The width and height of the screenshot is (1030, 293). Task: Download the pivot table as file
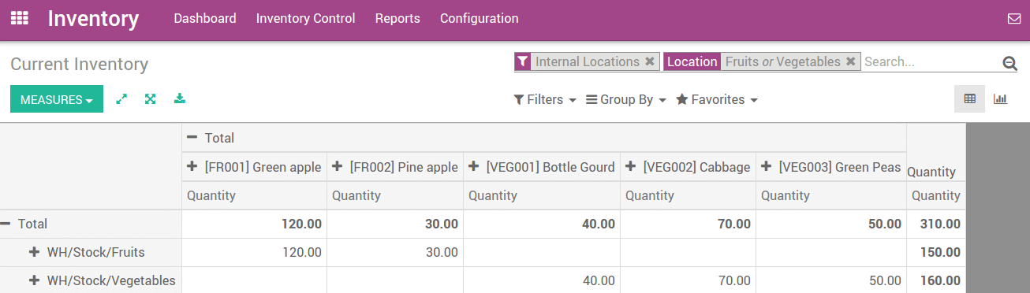pyautogui.click(x=180, y=99)
